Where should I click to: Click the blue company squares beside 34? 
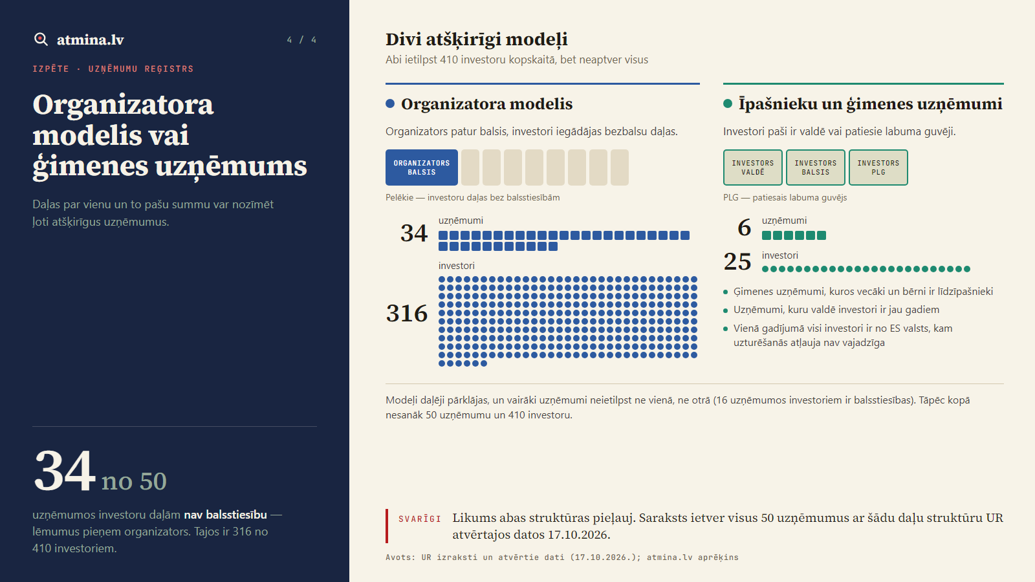click(564, 241)
